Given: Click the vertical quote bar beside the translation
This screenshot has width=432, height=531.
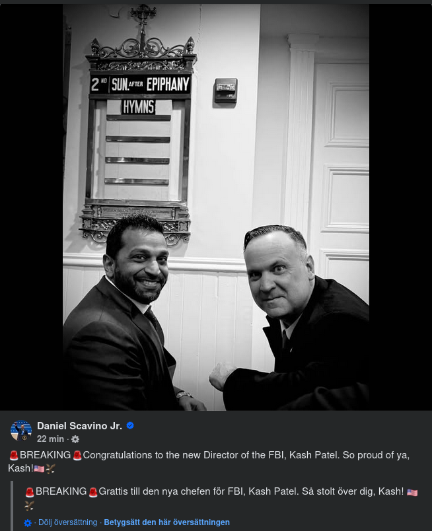Looking at the screenshot, I should pos(12,506).
